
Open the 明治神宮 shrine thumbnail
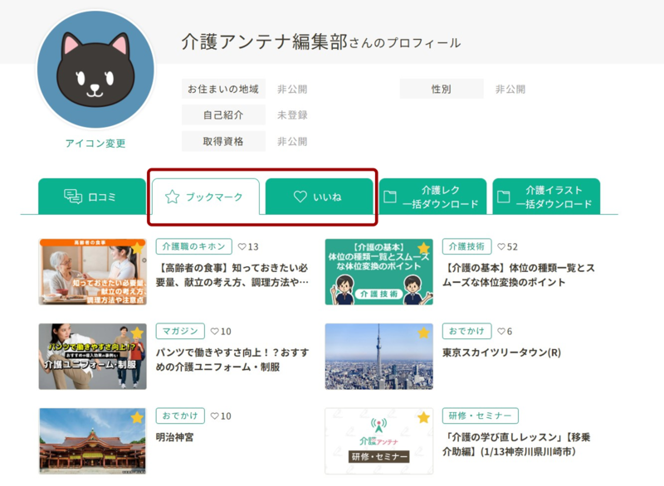click(92, 440)
